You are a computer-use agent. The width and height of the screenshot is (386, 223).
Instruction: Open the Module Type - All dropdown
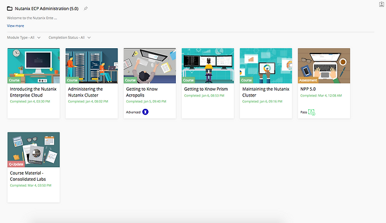pyautogui.click(x=24, y=38)
